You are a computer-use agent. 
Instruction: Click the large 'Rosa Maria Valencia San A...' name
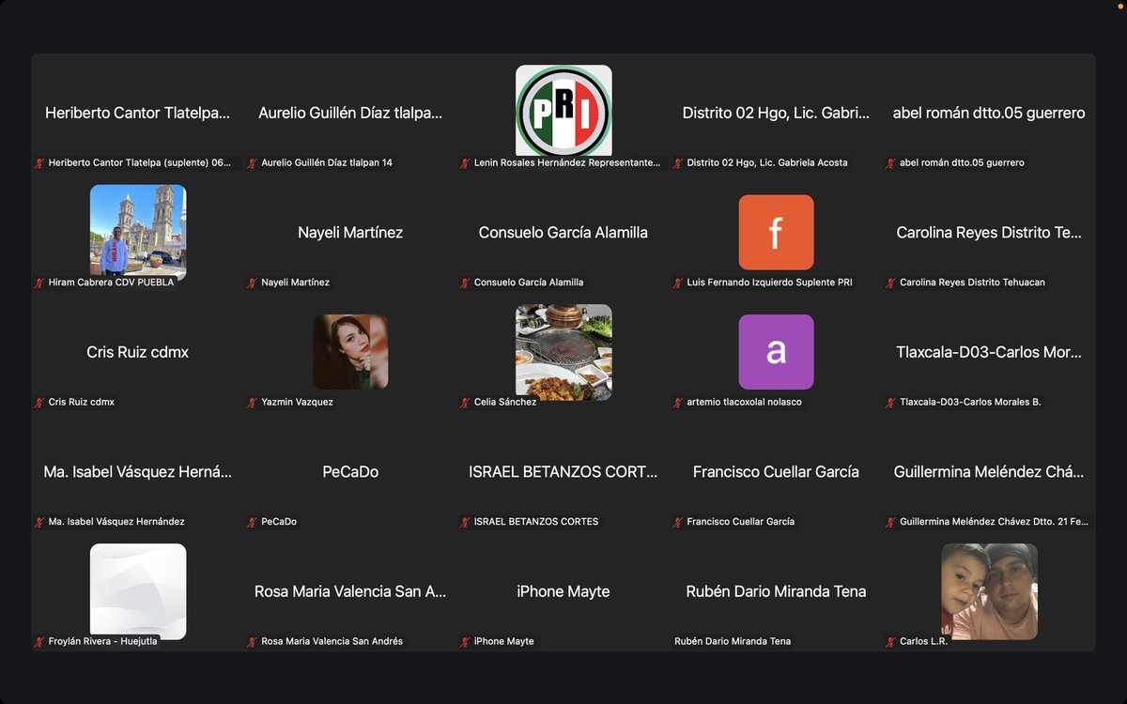[350, 591]
